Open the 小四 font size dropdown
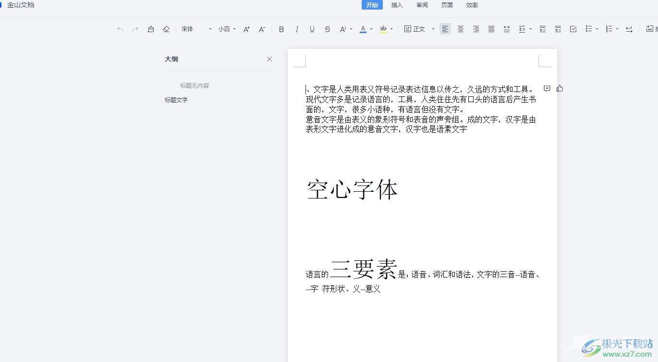Screen dimensions: 658x362 click(227, 29)
